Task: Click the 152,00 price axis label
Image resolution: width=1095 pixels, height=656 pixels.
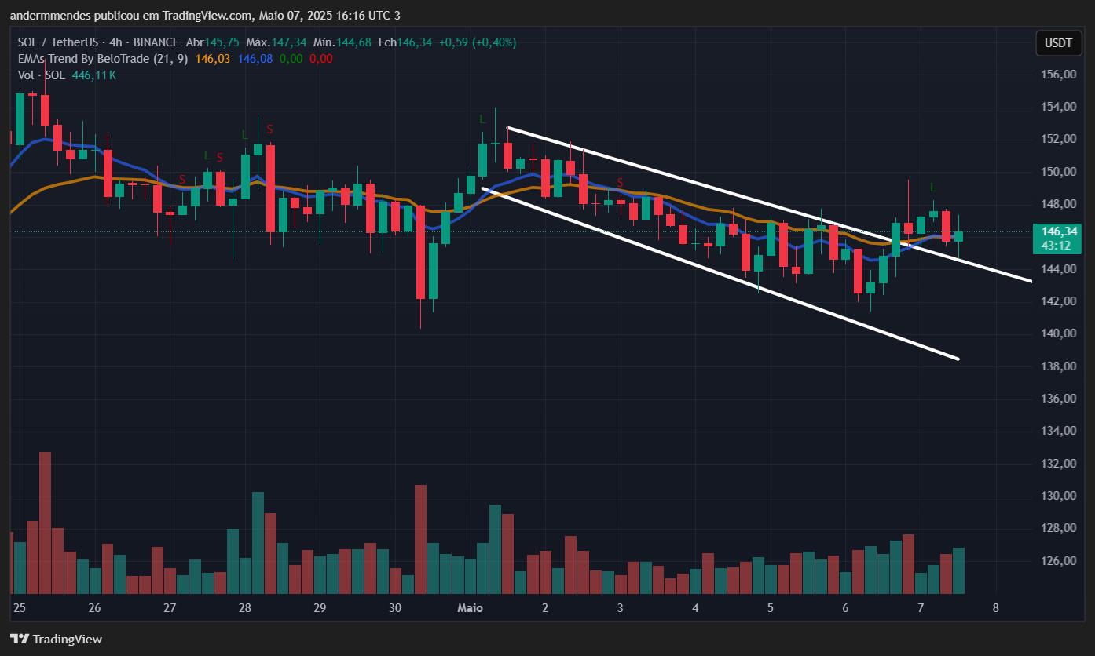Action: (x=1059, y=139)
